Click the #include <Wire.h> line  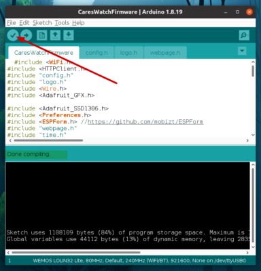pos(37,89)
